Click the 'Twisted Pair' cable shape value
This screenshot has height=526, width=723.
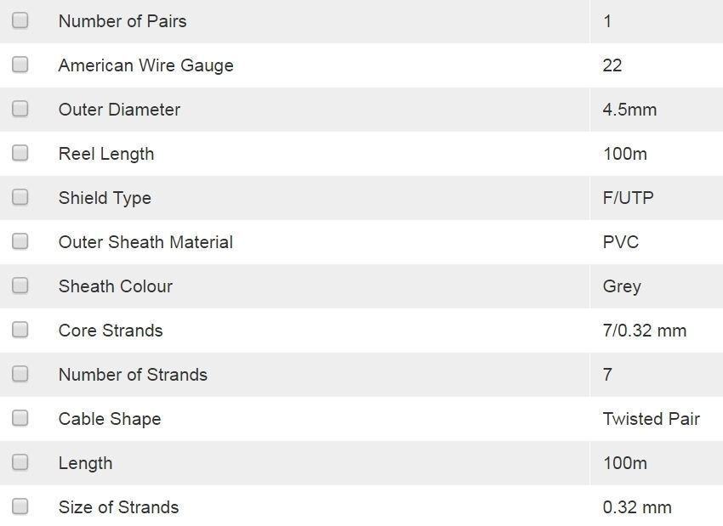click(x=651, y=419)
